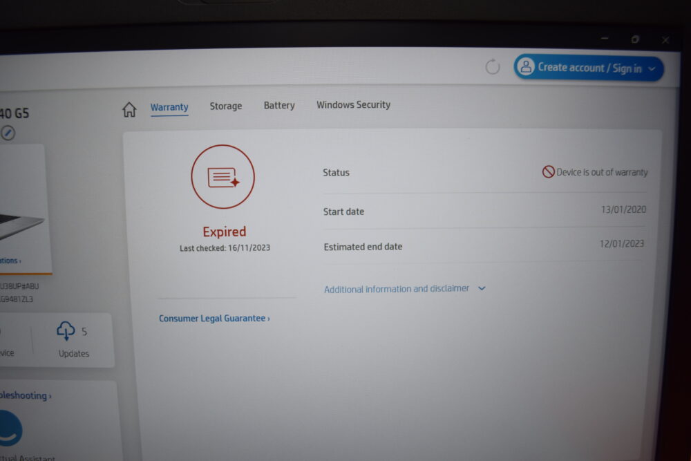Click the out-of-warranty prohibited sign icon

click(x=548, y=171)
